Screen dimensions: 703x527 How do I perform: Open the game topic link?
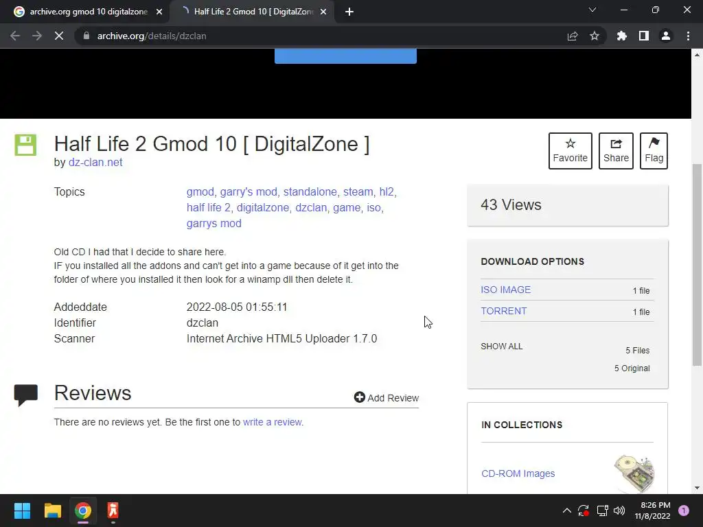(x=347, y=207)
